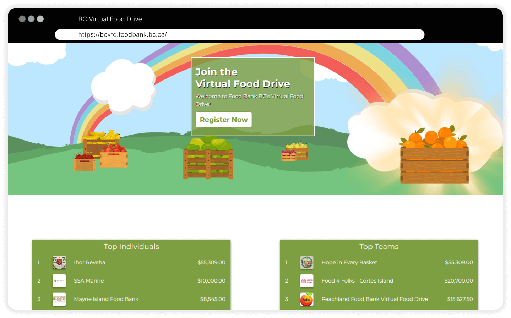Image resolution: width=511 pixels, height=318 pixels.
Task: Select the Peachland Food Bank donation amount
Action: [460, 299]
